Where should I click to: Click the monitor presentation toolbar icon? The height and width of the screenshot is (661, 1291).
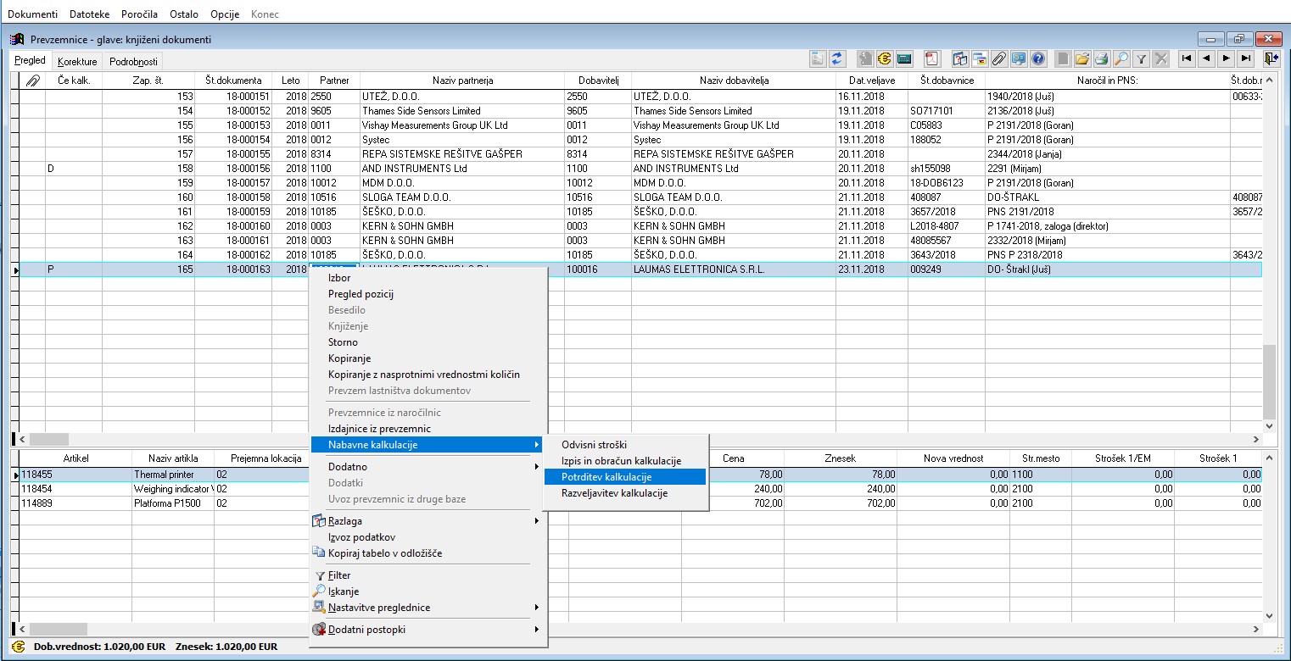1019,59
